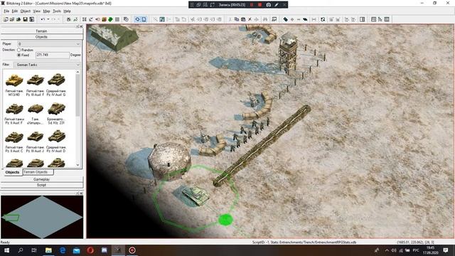This screenshot has height=256, width=455.
Task: Click the direction degree input field
Action: pyautogui.click(x=53, y=55)
